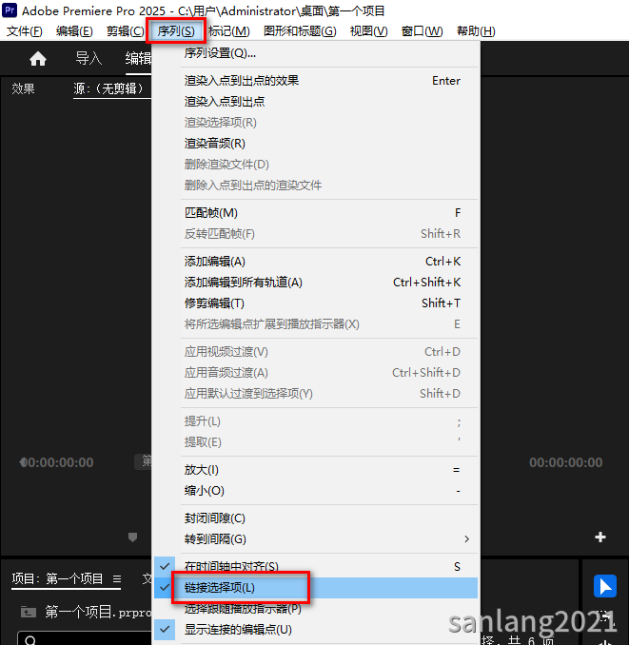Viewport: 629px width, 645px height.
Task: Click the marker icon below source monitor
Action: (132, 537)
